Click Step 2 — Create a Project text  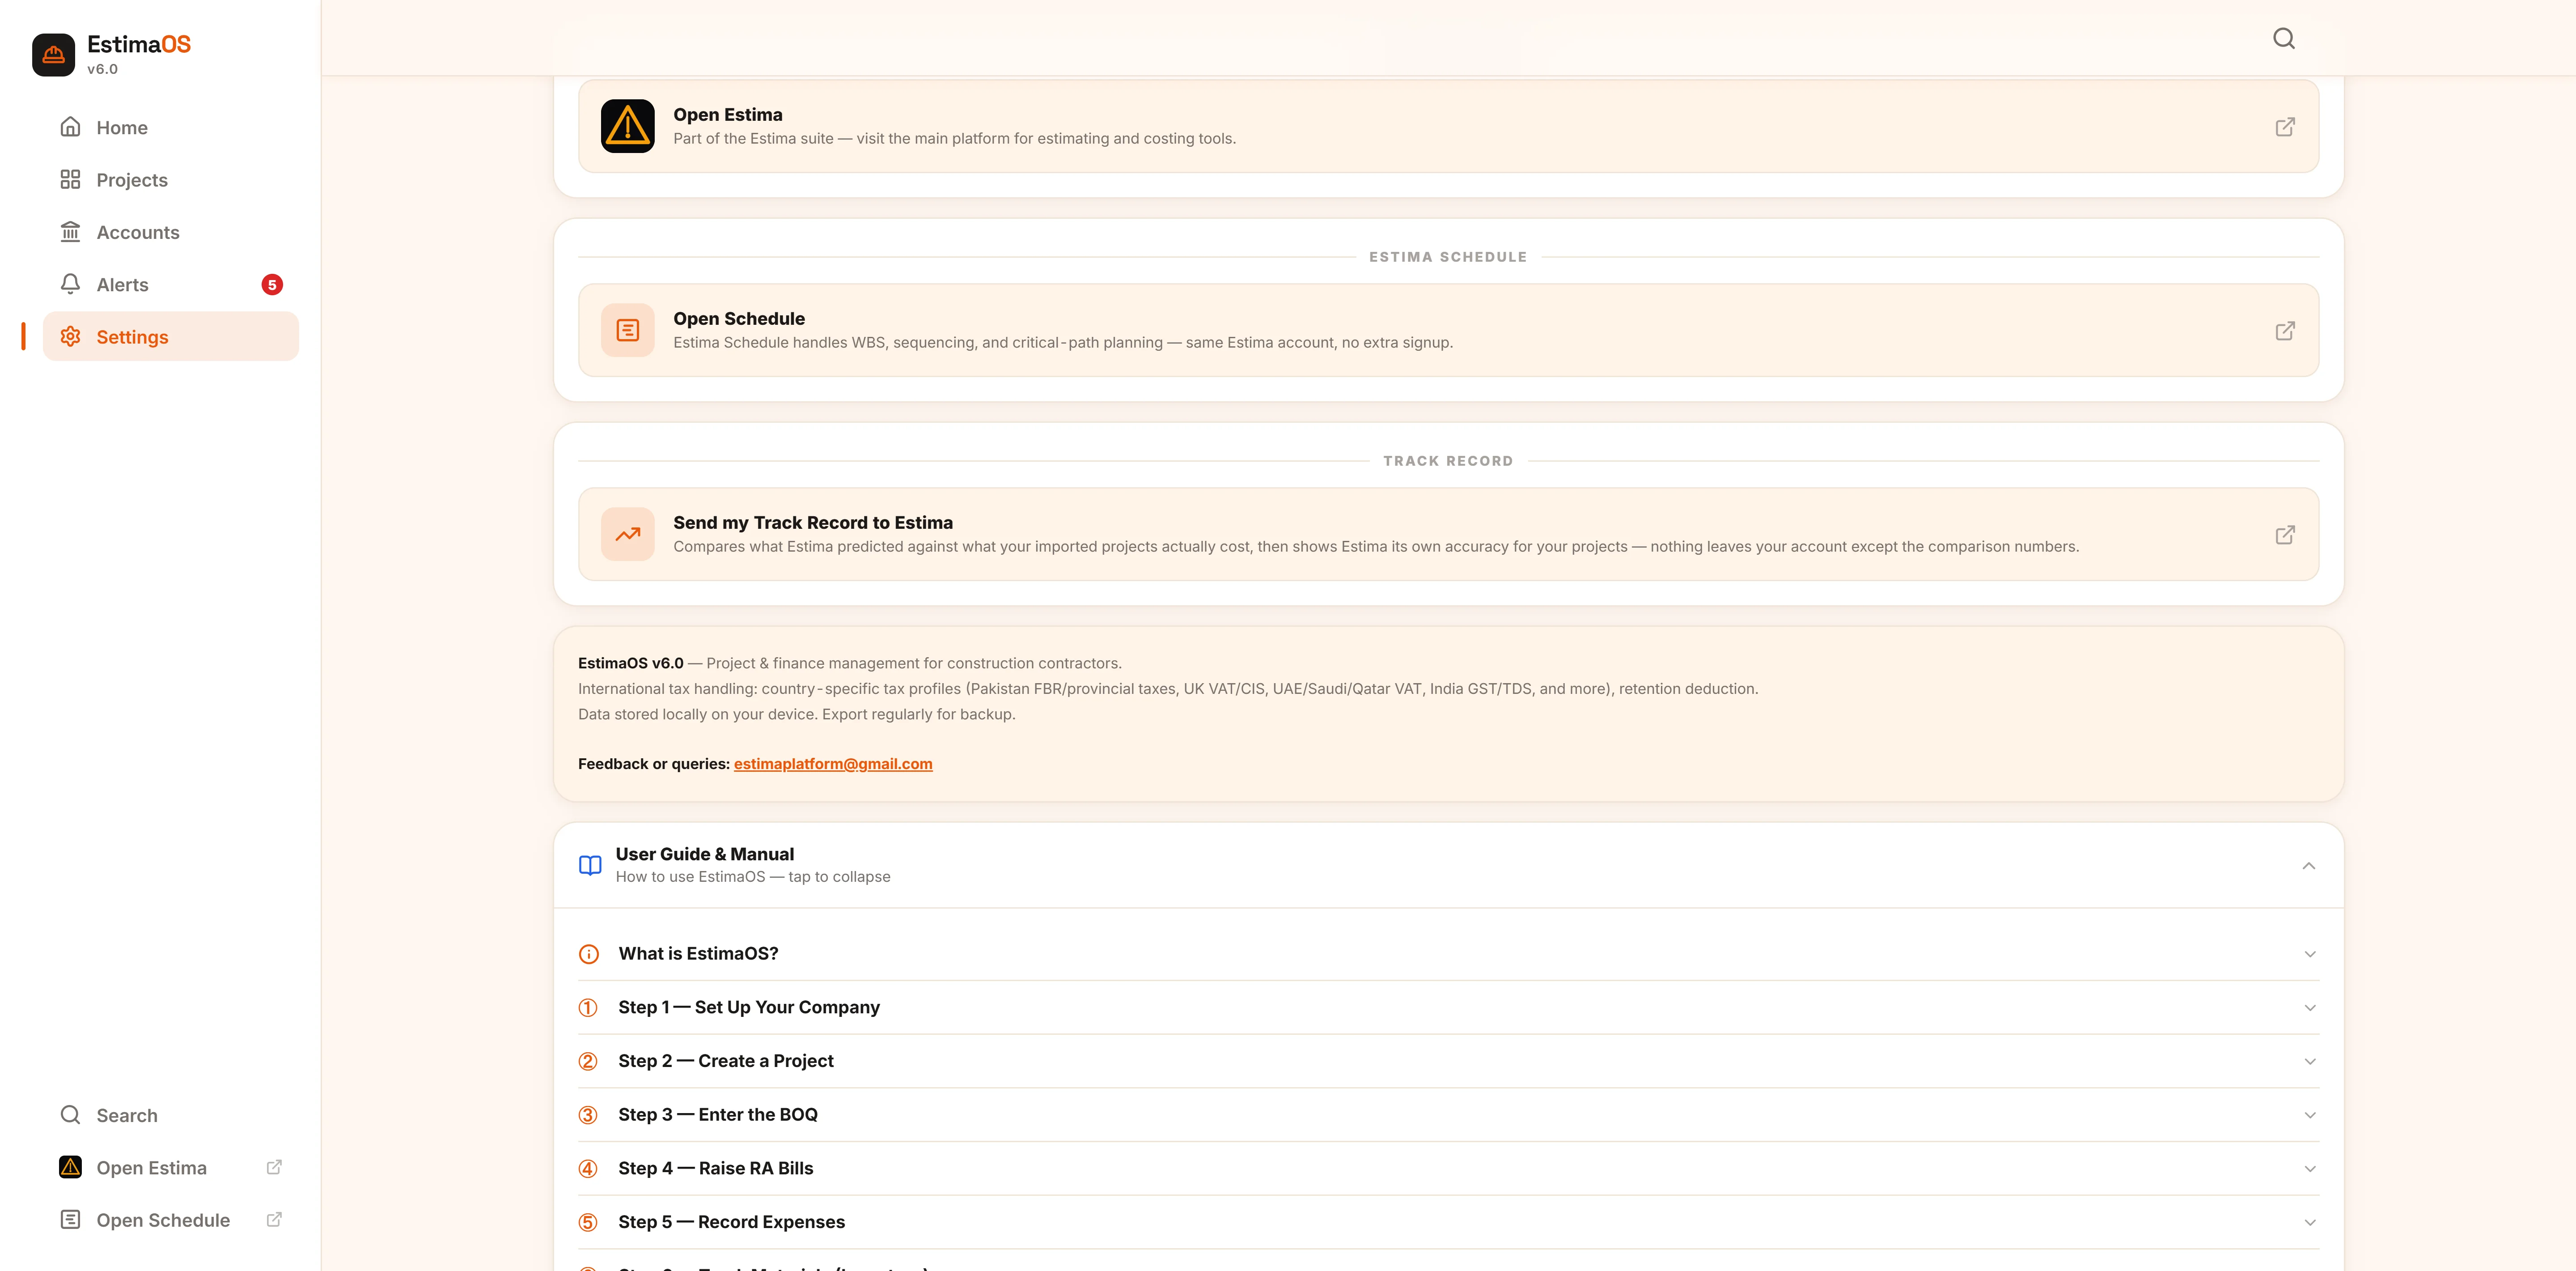tap(726, 1061)
